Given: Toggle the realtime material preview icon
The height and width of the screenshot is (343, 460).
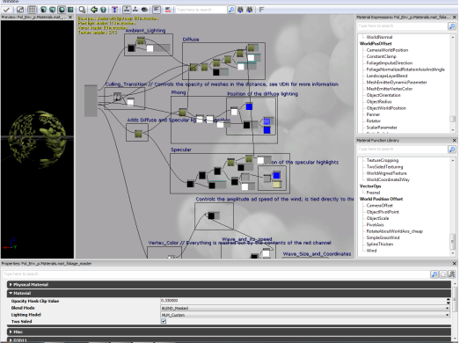Looking at the screenshot, I should [127, 10].
